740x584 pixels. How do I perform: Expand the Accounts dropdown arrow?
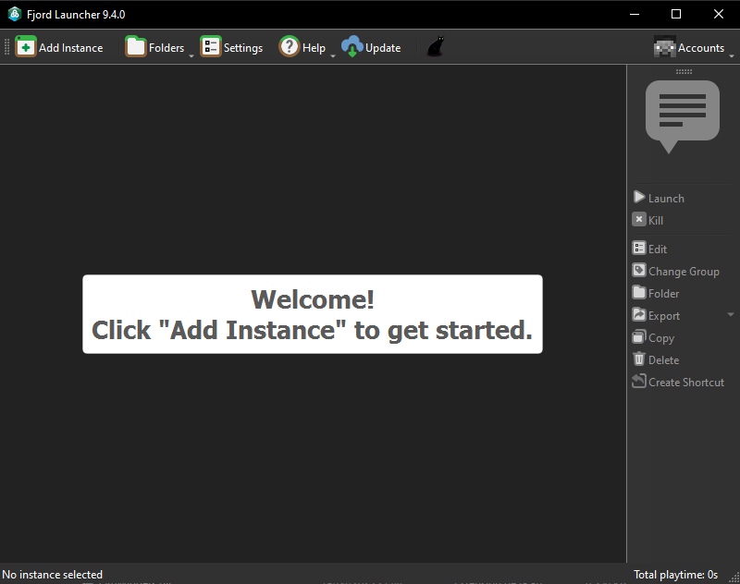pyautogui.click(x=732, y=56)
